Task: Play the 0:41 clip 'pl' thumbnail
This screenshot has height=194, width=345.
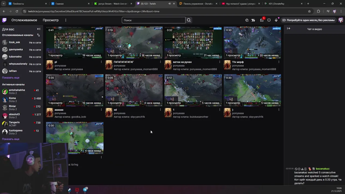Action: (x=75, y=43)
